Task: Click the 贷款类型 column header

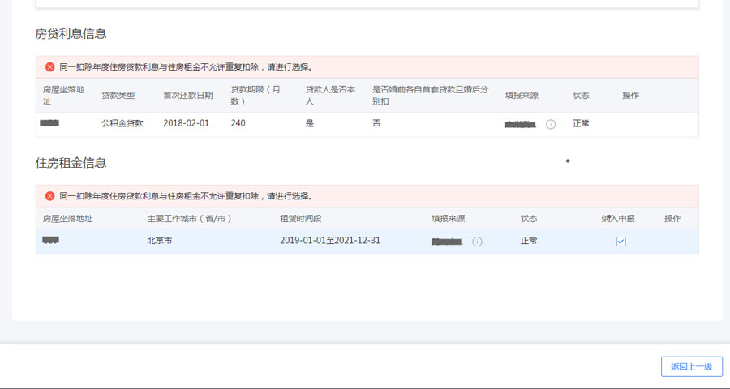Action: point(118,96)
